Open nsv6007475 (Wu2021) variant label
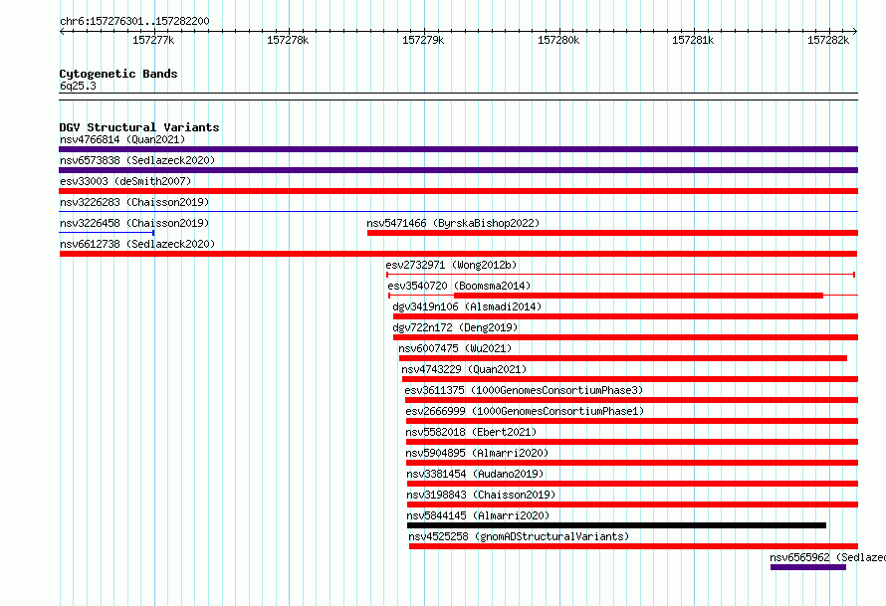This screenshot has width=886, height=606. tap(455, 348)
